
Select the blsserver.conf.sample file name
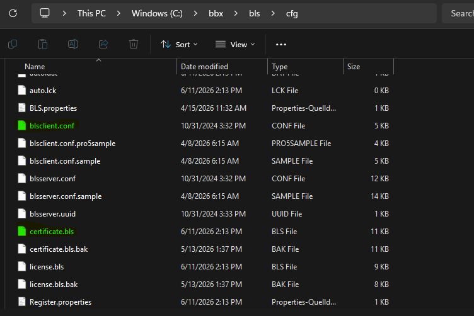[66, 196]
